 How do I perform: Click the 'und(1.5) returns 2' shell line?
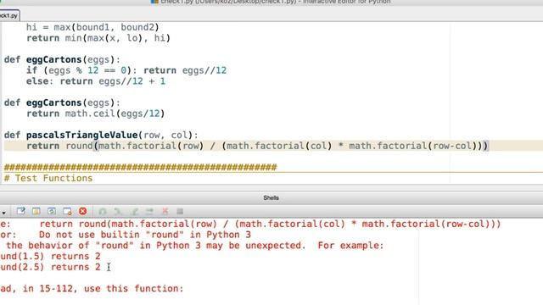coord(51,257)
